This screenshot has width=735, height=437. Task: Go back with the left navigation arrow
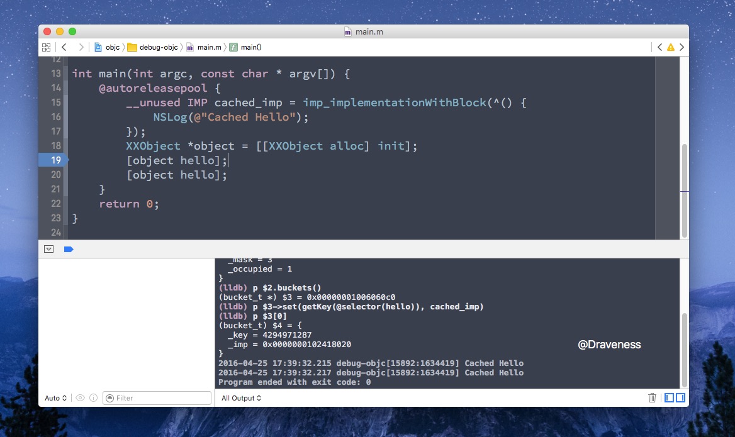tap(64, 47)
